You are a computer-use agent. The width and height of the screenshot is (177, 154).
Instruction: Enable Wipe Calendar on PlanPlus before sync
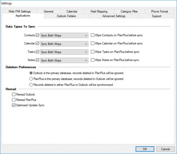pos(93,44)
